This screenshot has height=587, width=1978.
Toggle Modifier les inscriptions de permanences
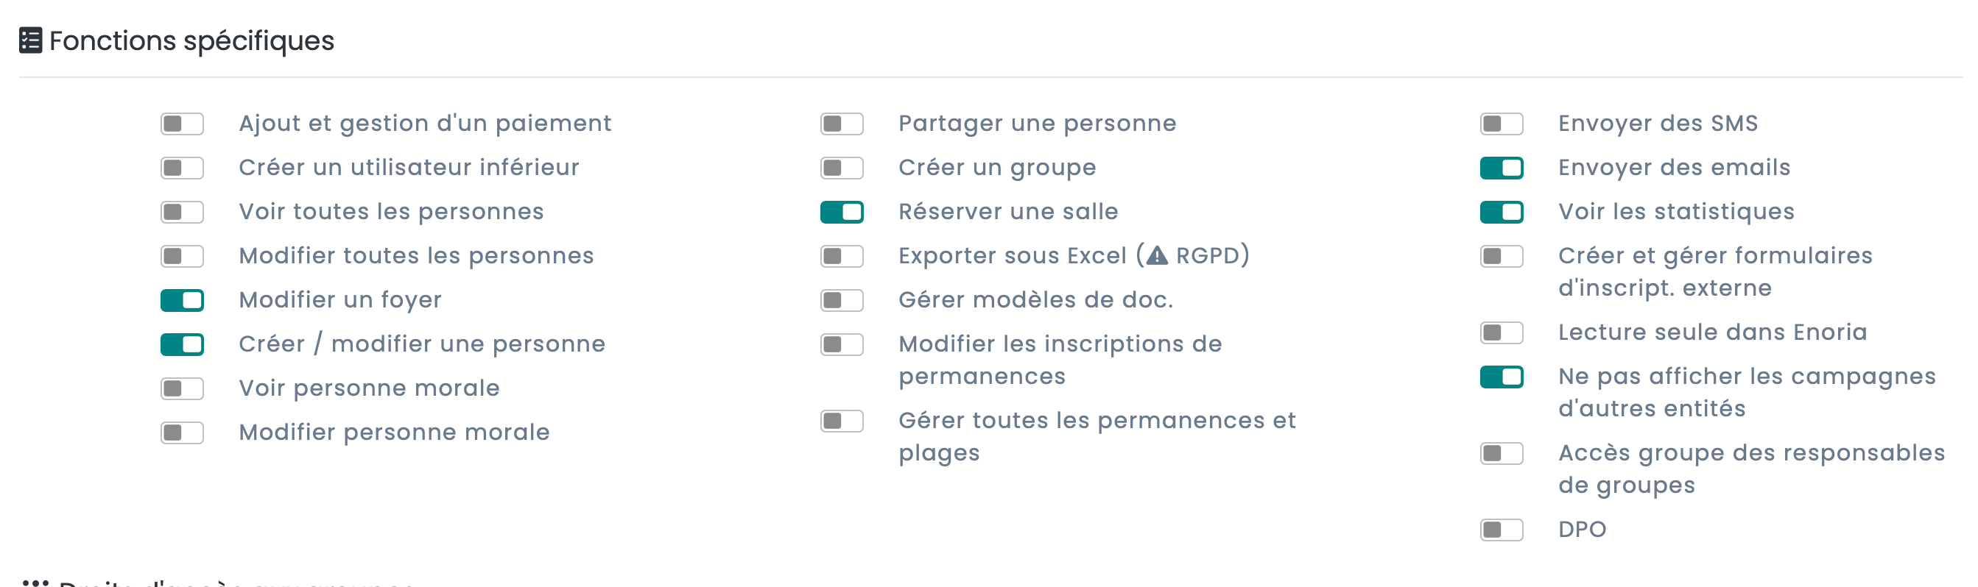[842, 344]
